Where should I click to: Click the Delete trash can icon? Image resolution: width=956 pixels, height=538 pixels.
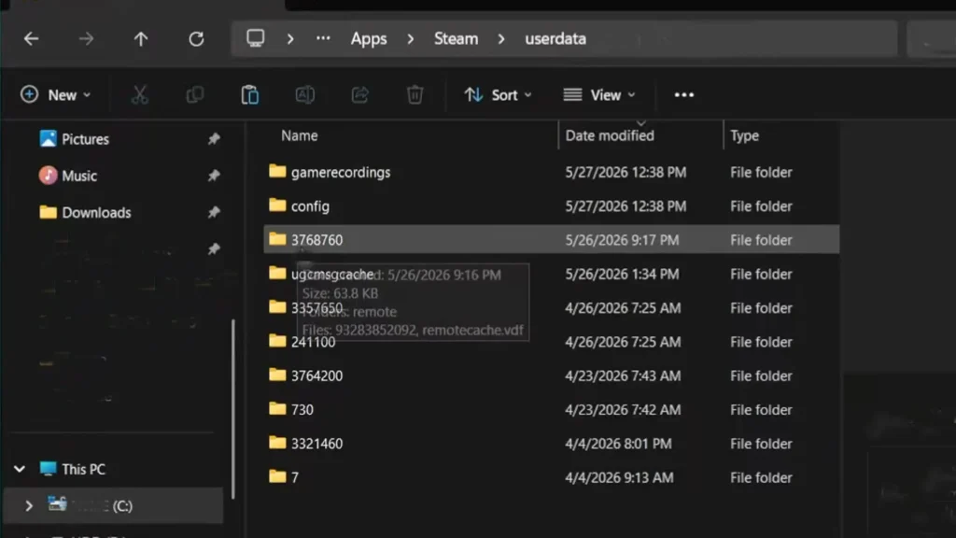coord(415,95)
